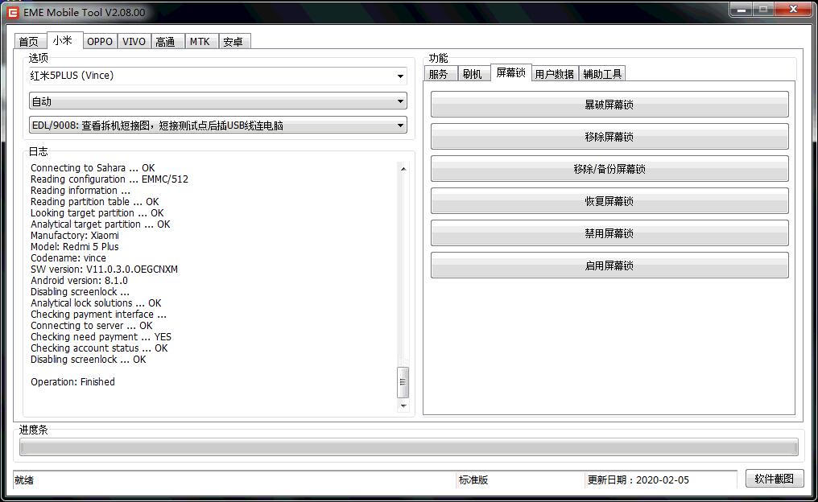Click the 'Reading configuration ... EMMC/512' line
Viewport: 818px width, 502px height.
(109, 179)
